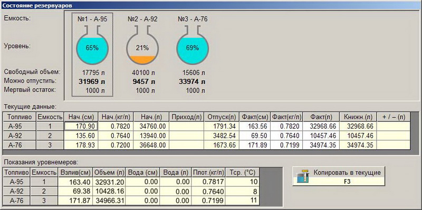Screen dimensions: 422x210
Task: Click the Вода (см) column header
Action: click(x=142, y=173)
